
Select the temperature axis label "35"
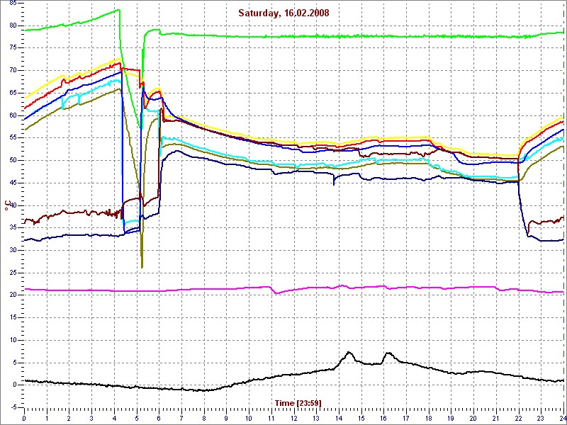click(13, 228)
